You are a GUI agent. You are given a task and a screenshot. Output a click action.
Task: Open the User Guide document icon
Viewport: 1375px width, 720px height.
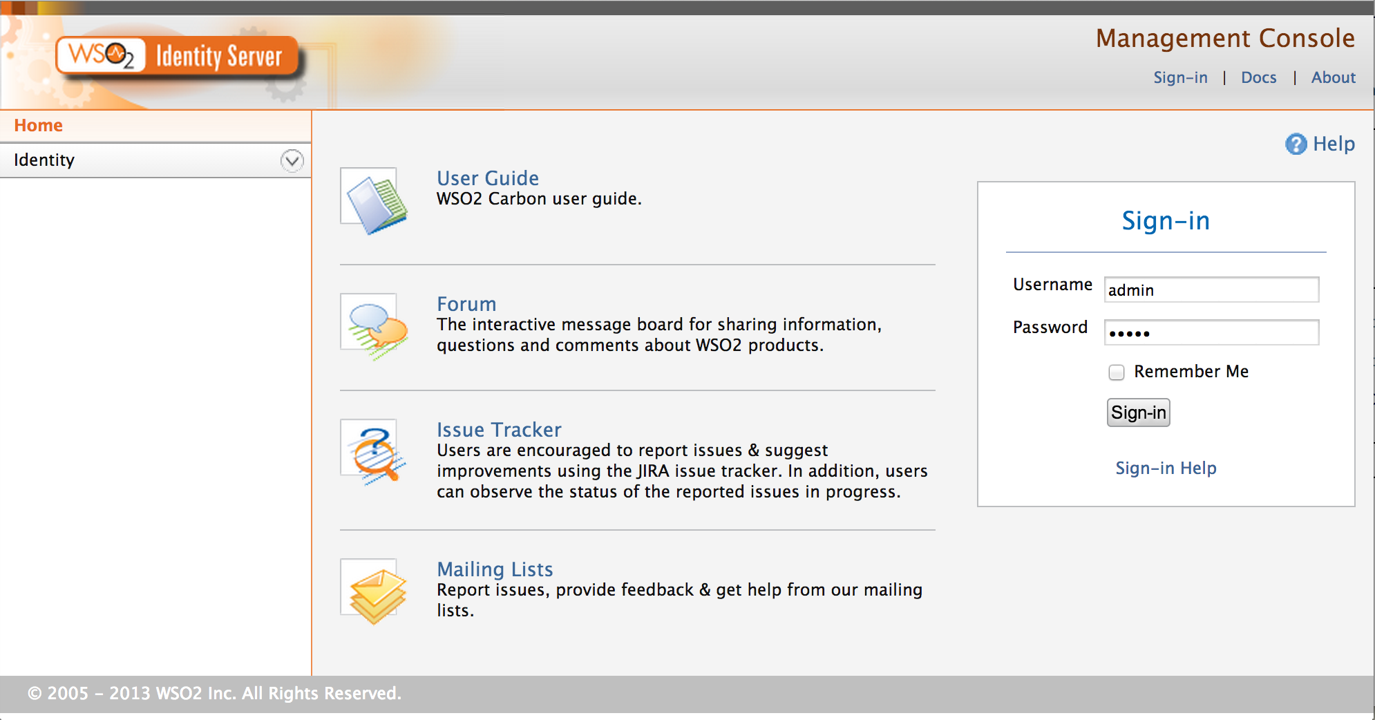375,201
